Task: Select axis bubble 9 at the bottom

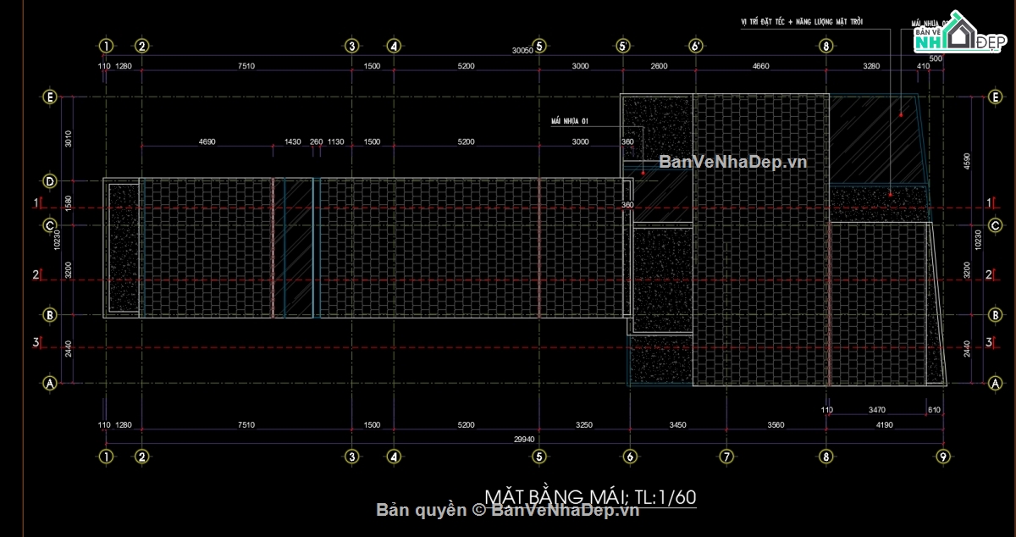Action: pos(942,457)
